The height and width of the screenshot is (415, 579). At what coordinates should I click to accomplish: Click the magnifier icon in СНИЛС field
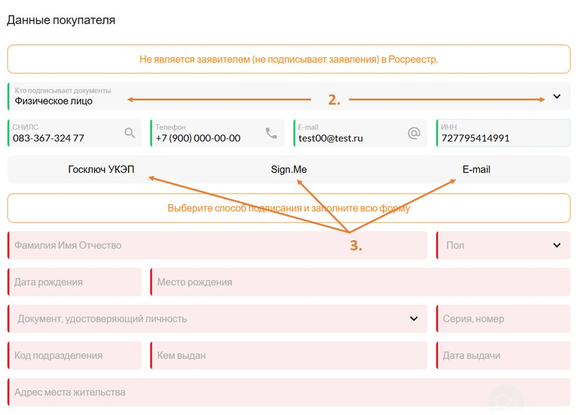[130, 132]
